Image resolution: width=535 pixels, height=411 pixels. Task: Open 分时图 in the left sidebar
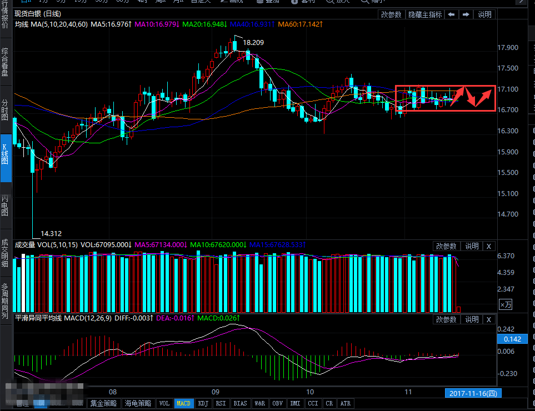[x=6, y=111]
